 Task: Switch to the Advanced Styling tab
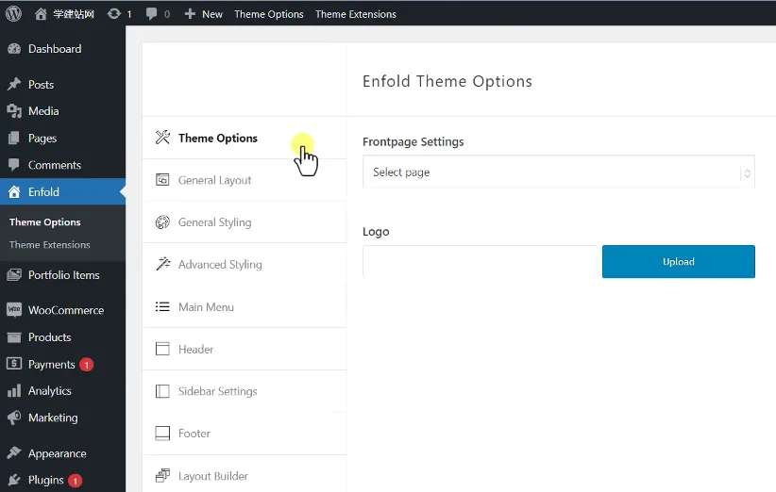point(245,264)
